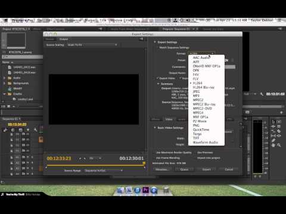Collapse the Credits folder in project panel
The image size is (286, 214).
pyautogui.click(x=5, y=94)
